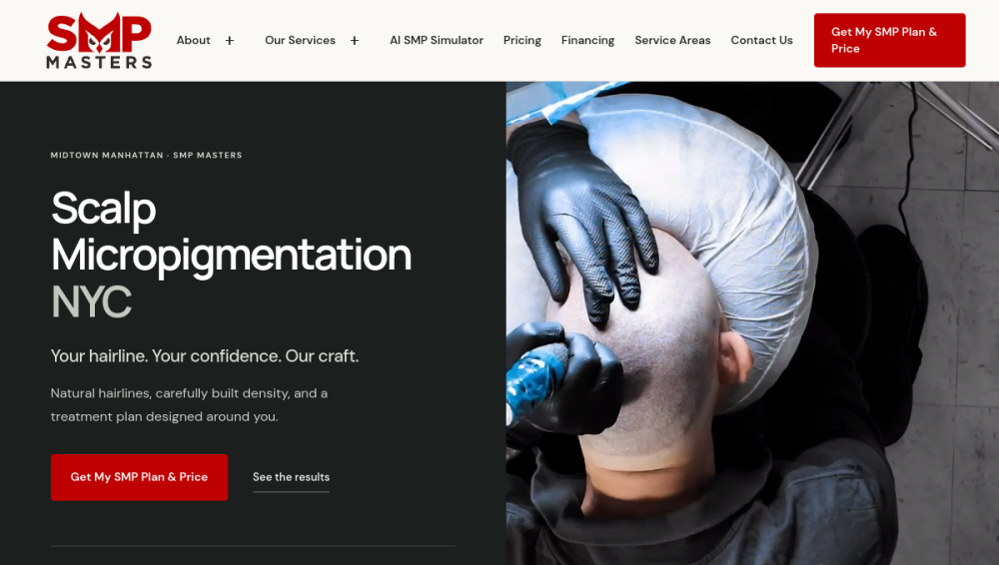Open the Financing page

(587, 40)
